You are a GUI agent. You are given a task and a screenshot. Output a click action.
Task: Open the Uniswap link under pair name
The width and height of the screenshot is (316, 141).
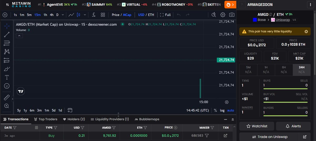(x=283, y=20)
